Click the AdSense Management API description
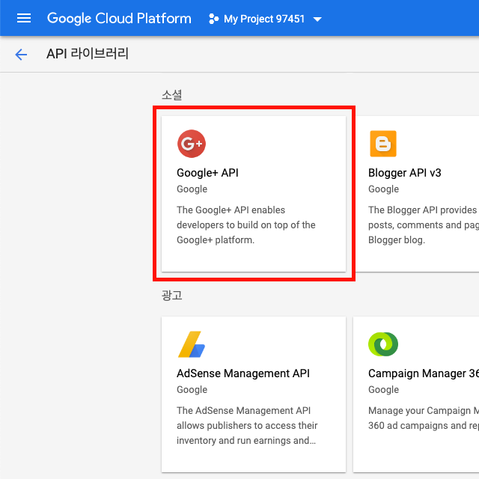The height and width of the screenshot is (479, 479). point(246,425)
